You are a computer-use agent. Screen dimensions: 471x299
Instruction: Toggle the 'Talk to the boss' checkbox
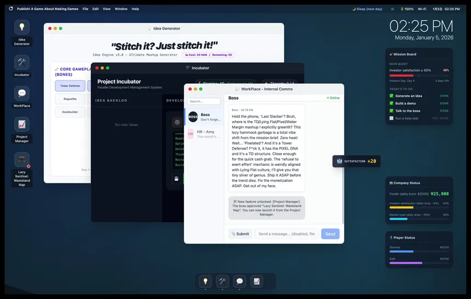click(x=391, y=111)
